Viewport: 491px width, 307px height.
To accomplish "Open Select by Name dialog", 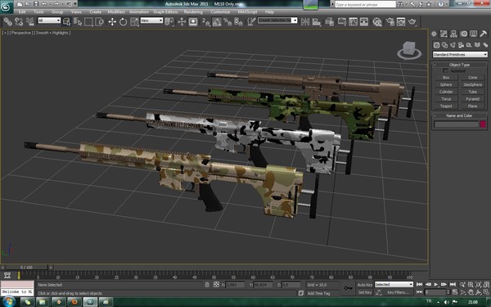I will (78, 21).
